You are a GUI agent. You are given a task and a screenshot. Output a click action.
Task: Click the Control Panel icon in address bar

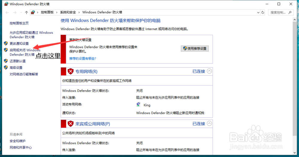click(33, 12)
